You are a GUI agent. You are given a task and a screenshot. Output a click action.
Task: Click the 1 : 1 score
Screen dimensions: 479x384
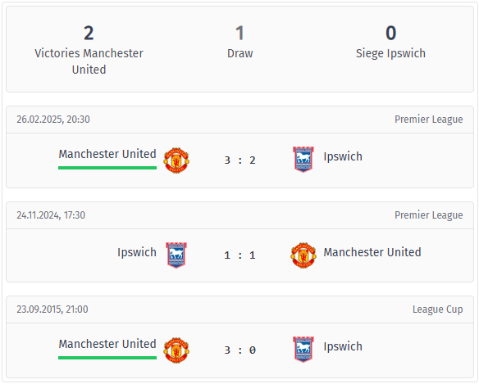[x=239, y=255]
